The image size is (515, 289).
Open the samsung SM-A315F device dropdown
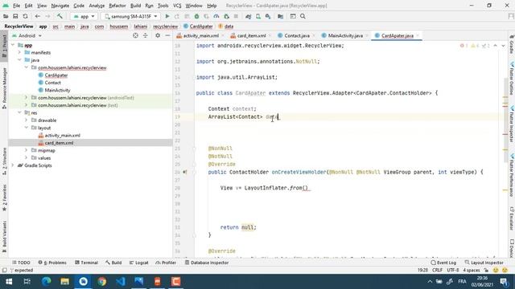(130, 16)
